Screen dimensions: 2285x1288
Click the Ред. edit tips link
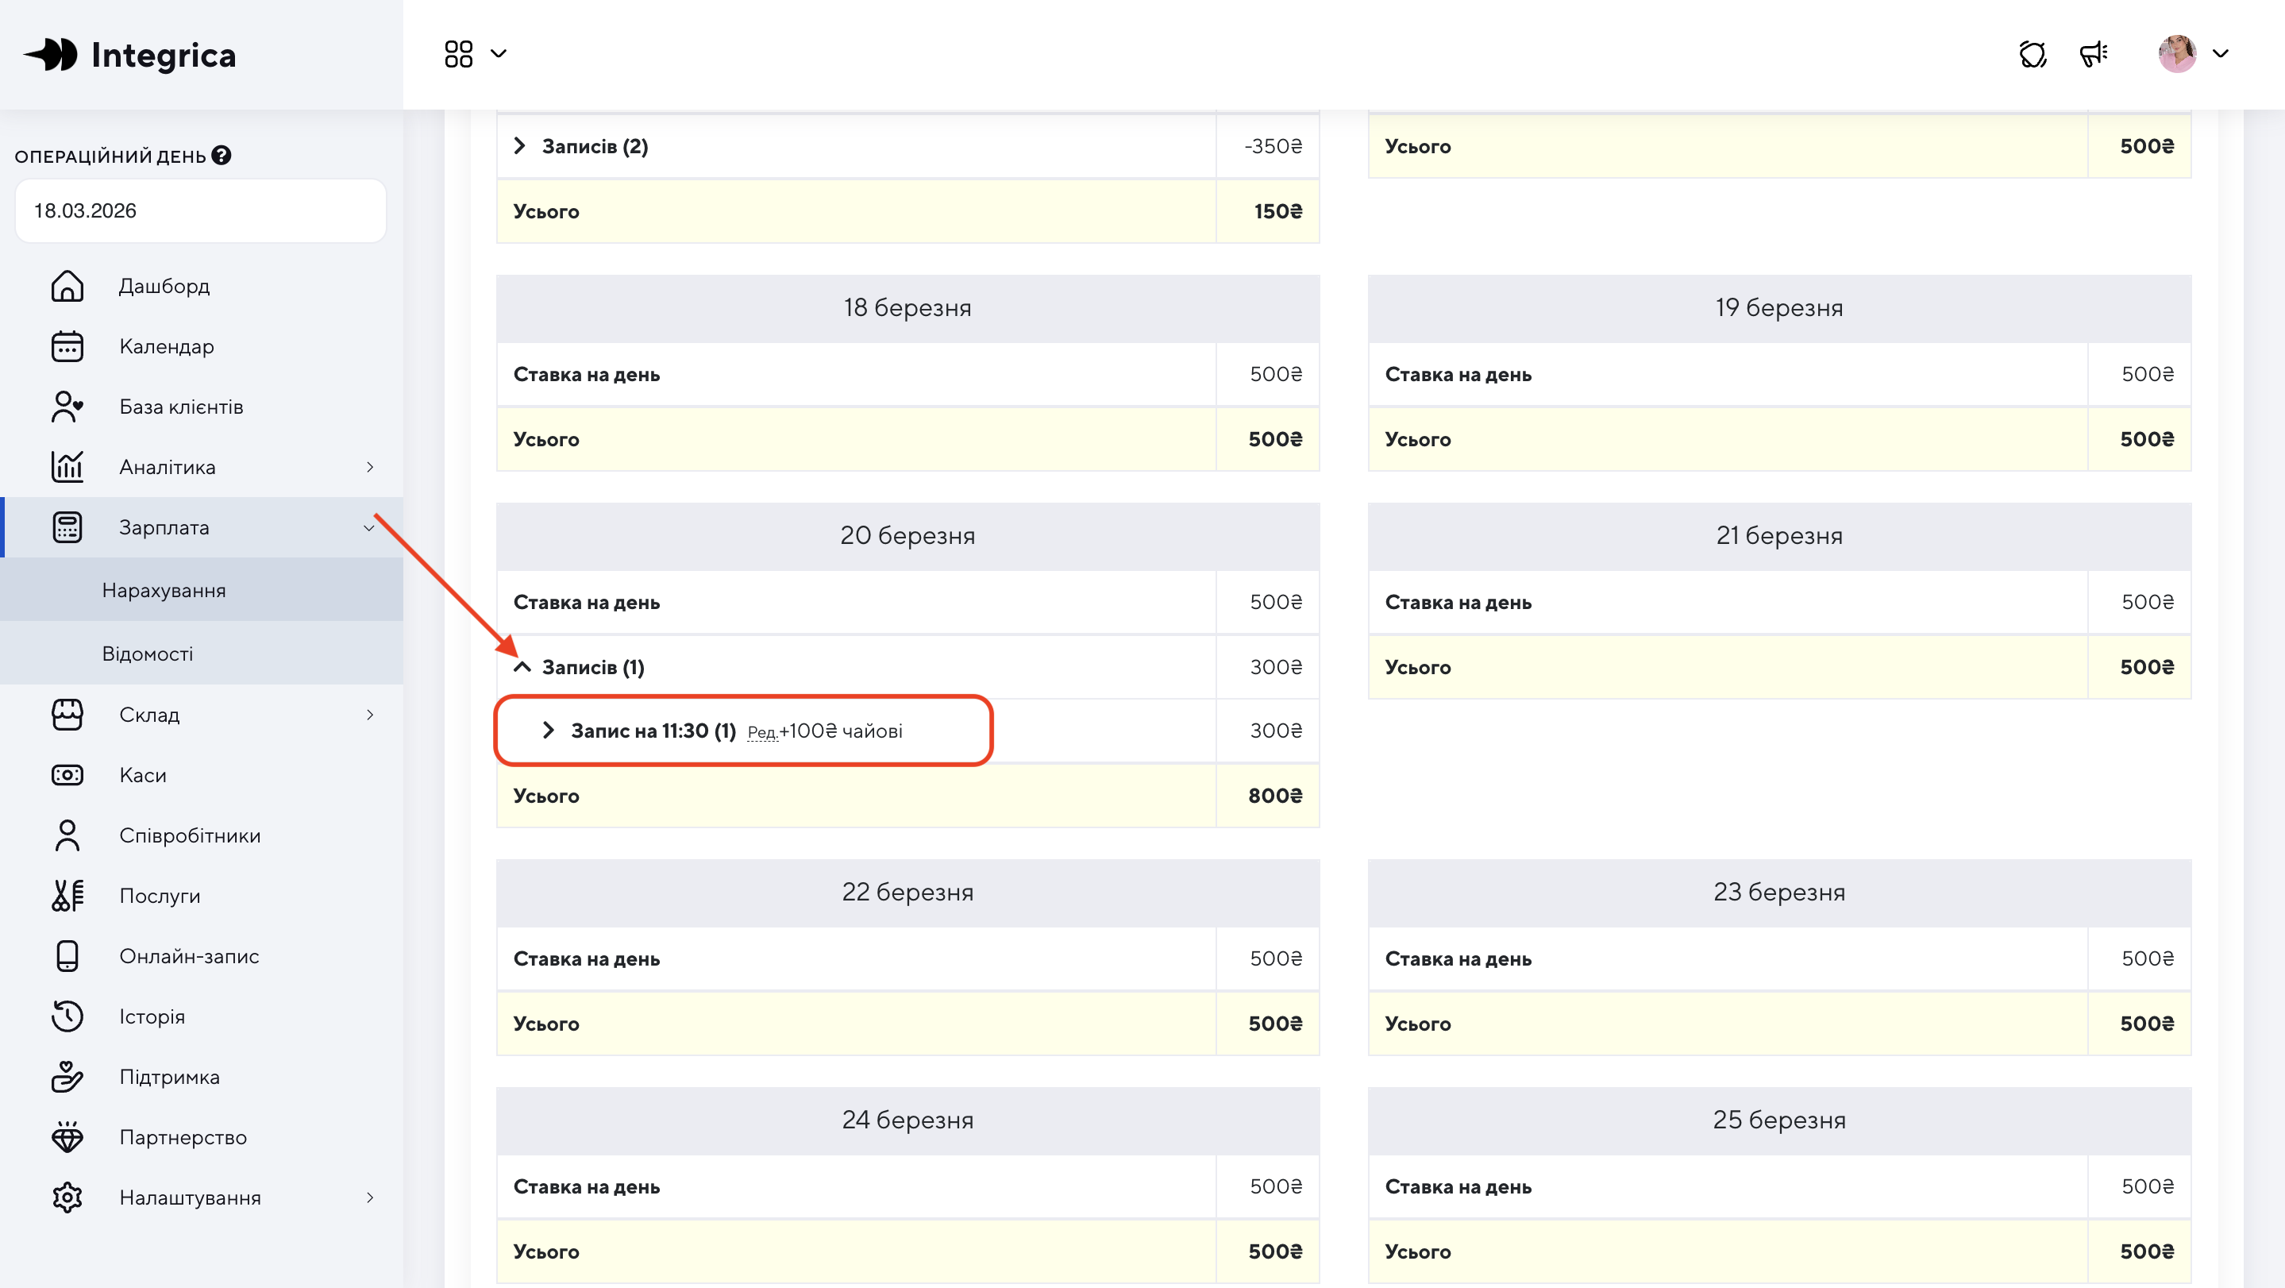761,732
